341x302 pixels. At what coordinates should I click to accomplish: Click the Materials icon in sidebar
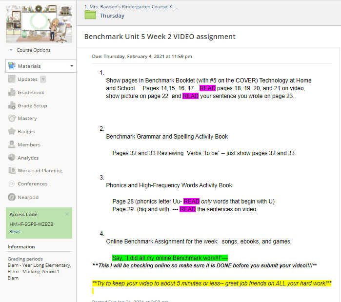12,66
